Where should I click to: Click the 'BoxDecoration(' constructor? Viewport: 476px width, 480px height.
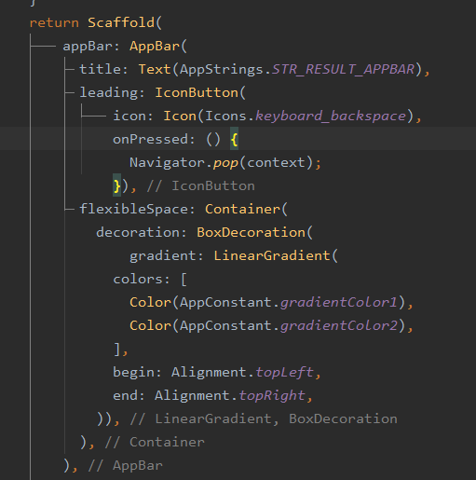[x=254, y=232]
